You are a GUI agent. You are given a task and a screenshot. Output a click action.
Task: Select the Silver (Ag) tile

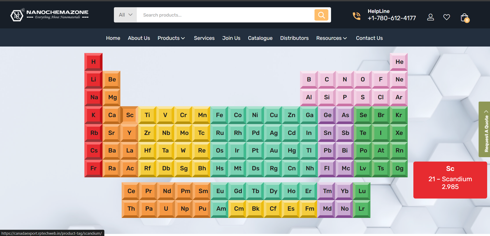click(x=273, y=133)
